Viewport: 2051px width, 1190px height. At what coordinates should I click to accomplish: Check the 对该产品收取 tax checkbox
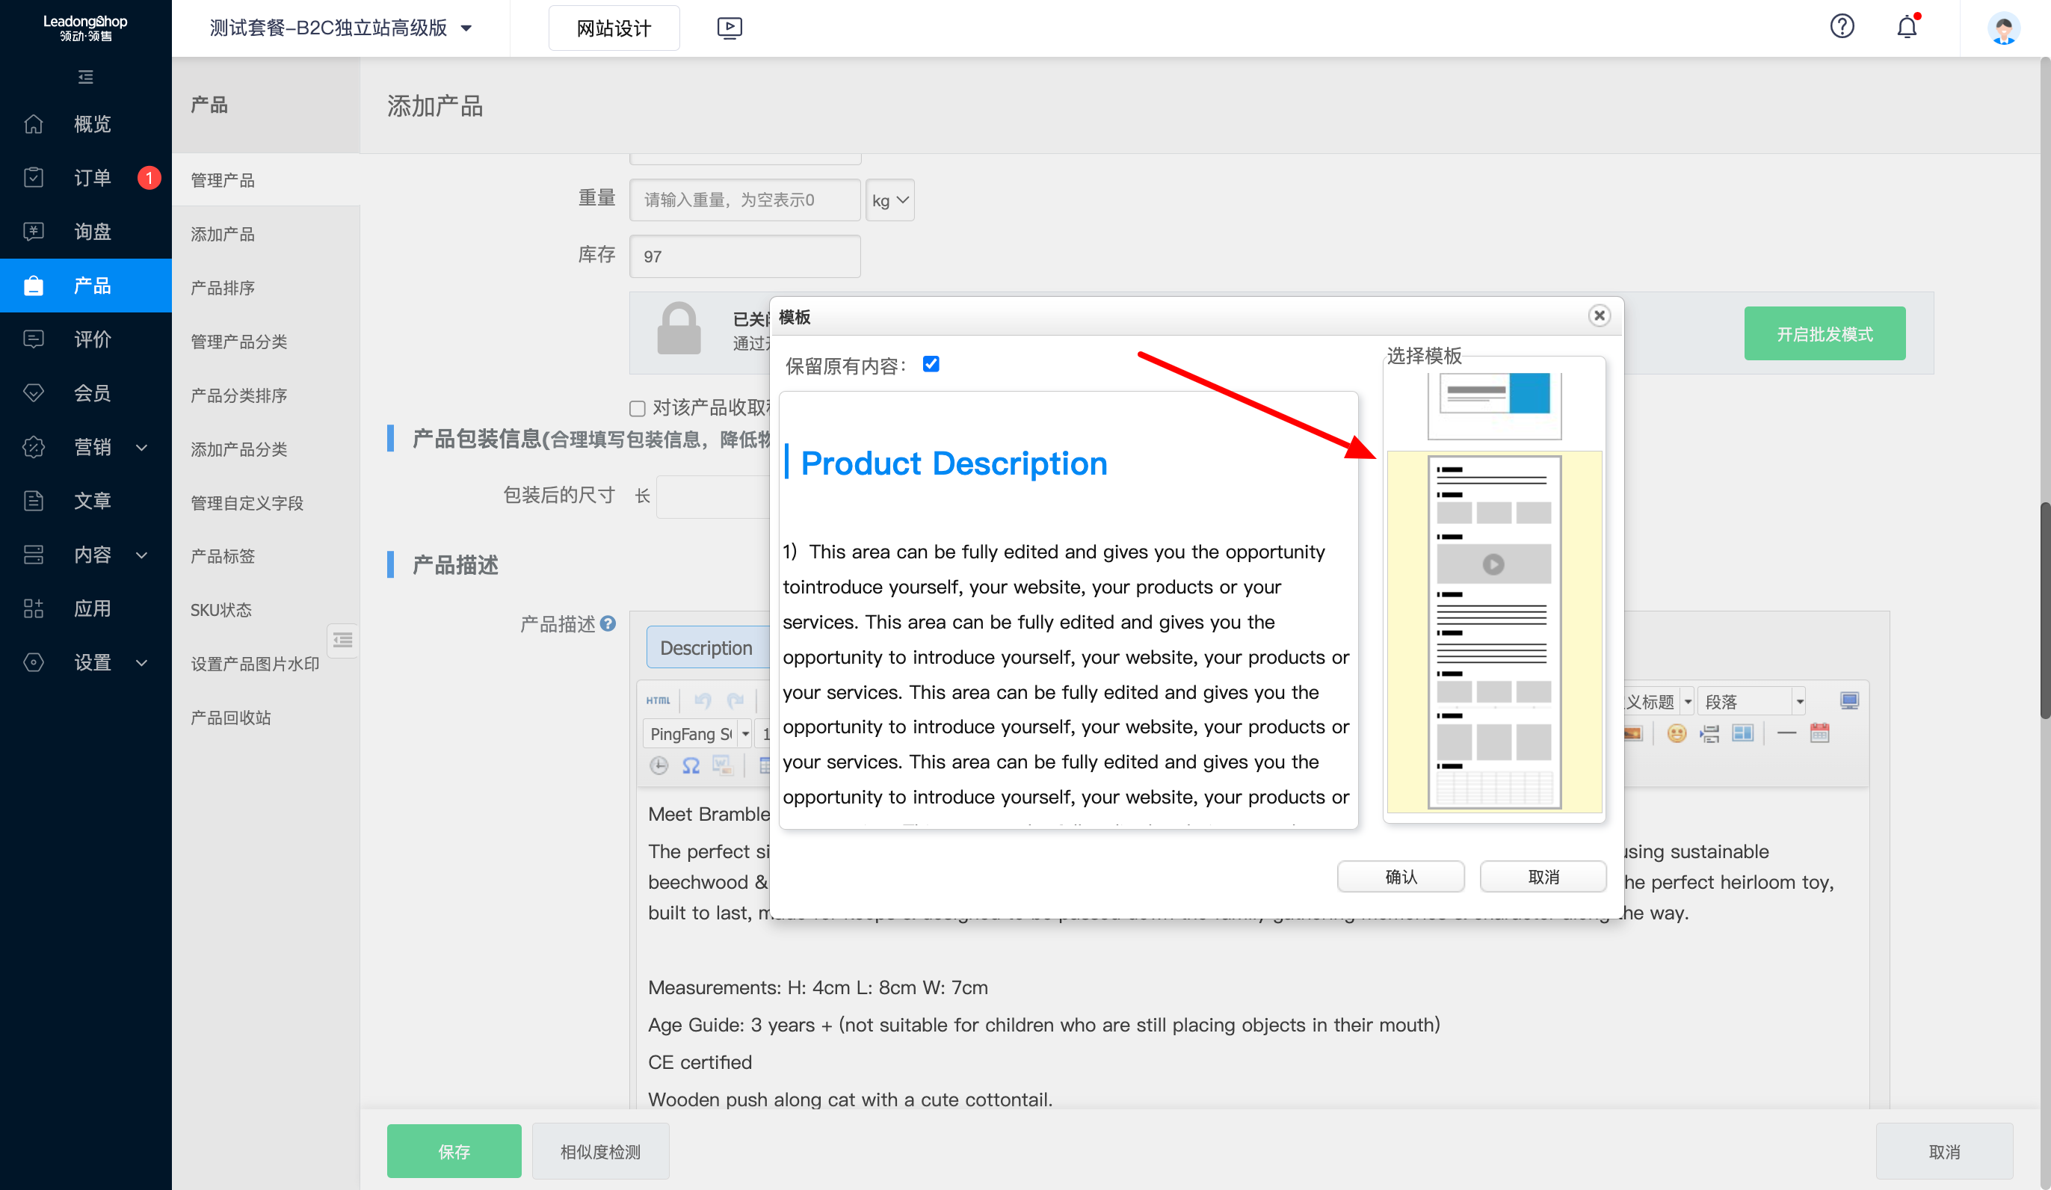coord(638,408)
